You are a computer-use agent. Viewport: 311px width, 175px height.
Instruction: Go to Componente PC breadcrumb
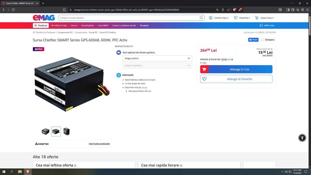click(65, 32)
